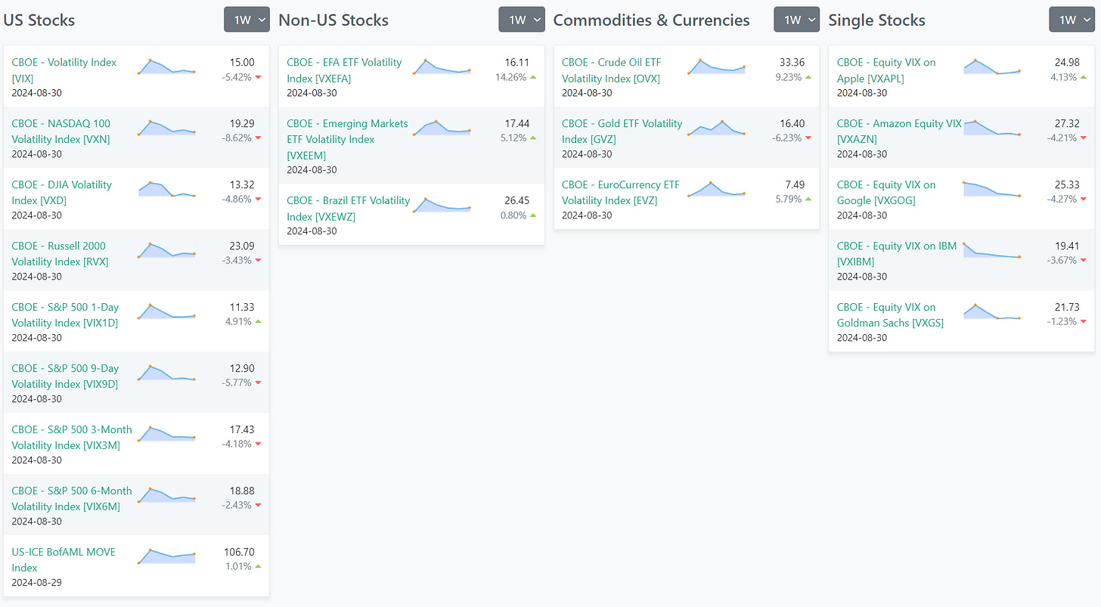Viewport: 1101px width, 607px height.
Task: Click the OVX value 33.36
Action: click(x=792, y=63)
